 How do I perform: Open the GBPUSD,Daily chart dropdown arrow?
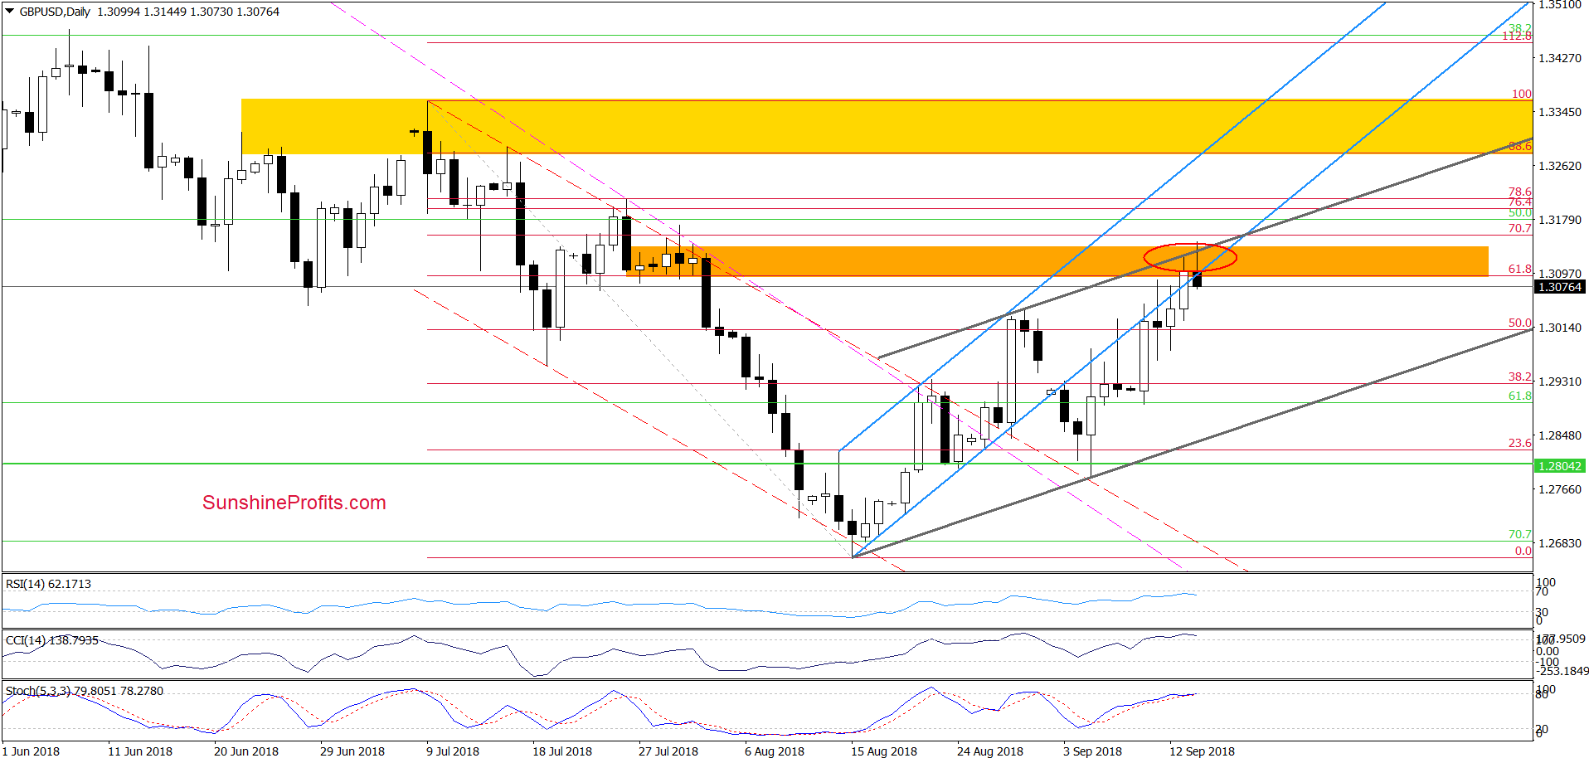[9, 12]
